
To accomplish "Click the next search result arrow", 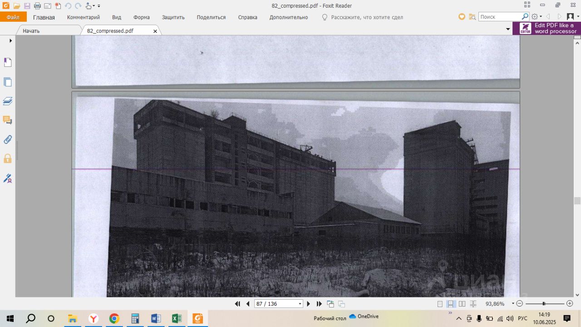I will [x=559, y=17].
